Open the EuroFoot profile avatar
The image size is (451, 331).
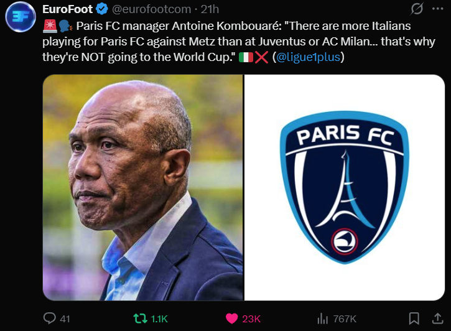pos(21,17)
